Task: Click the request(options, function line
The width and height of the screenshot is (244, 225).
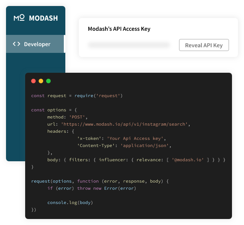Action: (100, 181)
